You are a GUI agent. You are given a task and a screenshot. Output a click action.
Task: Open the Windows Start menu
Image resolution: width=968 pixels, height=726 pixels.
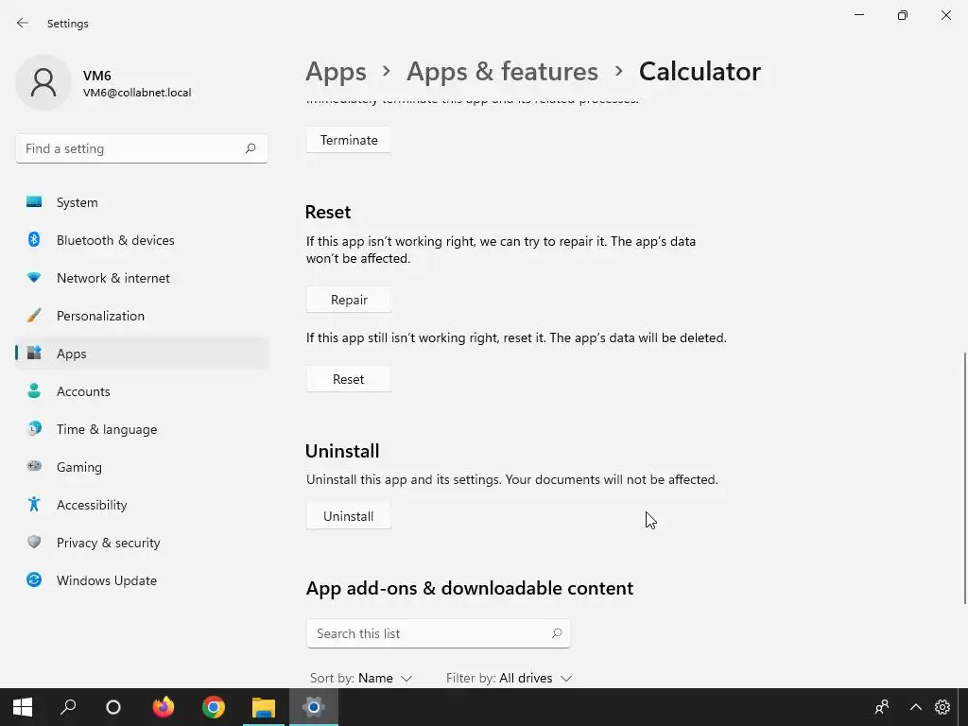coord(23,707)
